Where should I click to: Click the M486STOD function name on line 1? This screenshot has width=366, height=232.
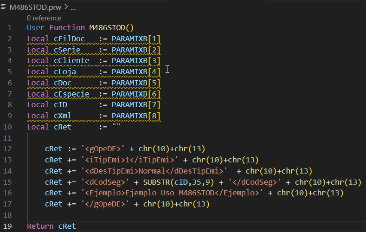(x=107, y=28)
